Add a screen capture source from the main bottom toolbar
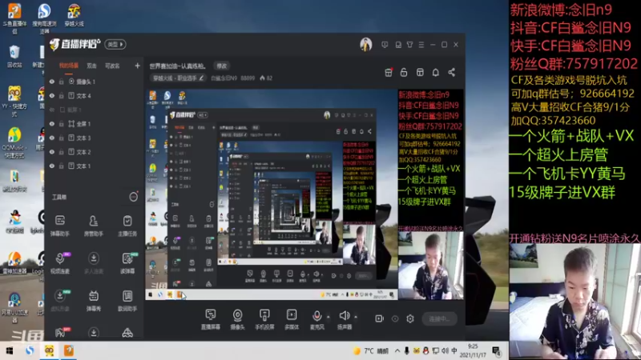The width and height of the screenshot is (641, 360). click(211, 318)
